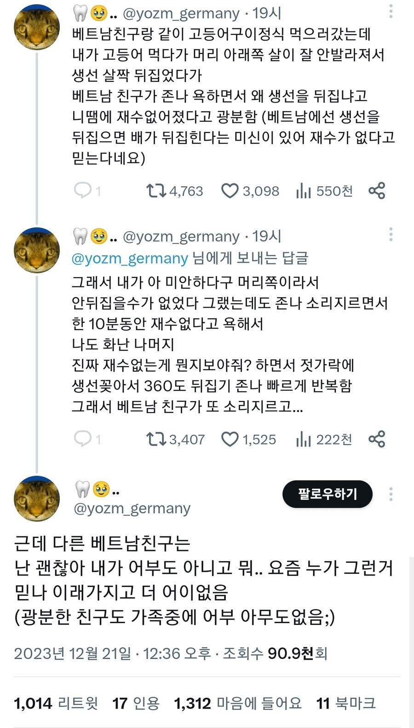Like the second tweet with 1,525 likes
The width and height of the screenshot is (414, 728).
click(x=230, y=439)
